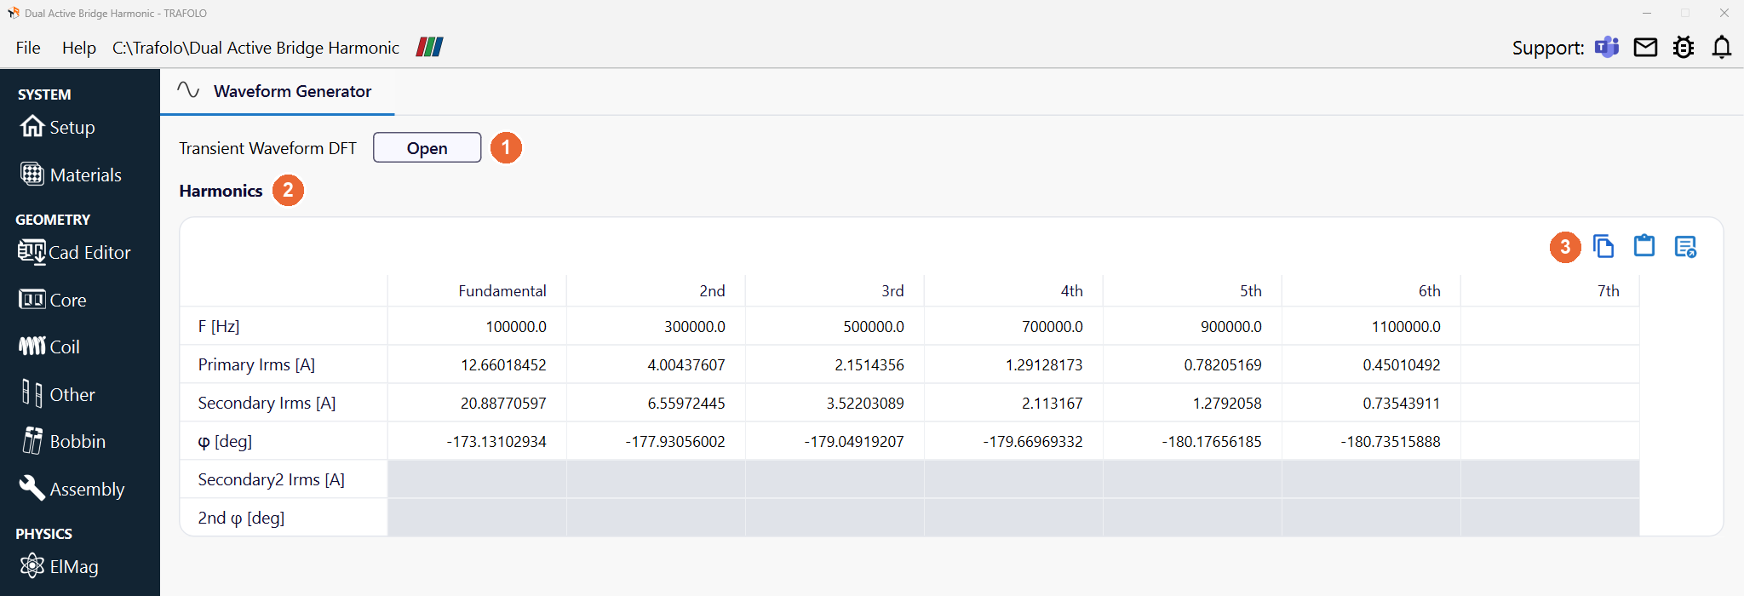The image size is (1744, 596).
Task: Report a bug icon
Action: (x=1684, y=47)
